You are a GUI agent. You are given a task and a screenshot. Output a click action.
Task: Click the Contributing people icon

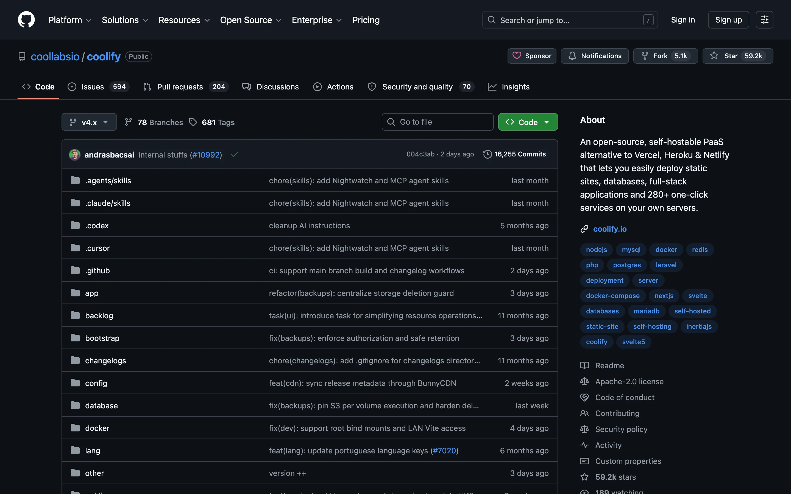pos(584,413)
